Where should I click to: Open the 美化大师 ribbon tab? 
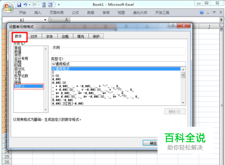click(140, 13)
